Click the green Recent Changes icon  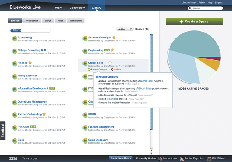pyautogui.click(x=89, y=70)
